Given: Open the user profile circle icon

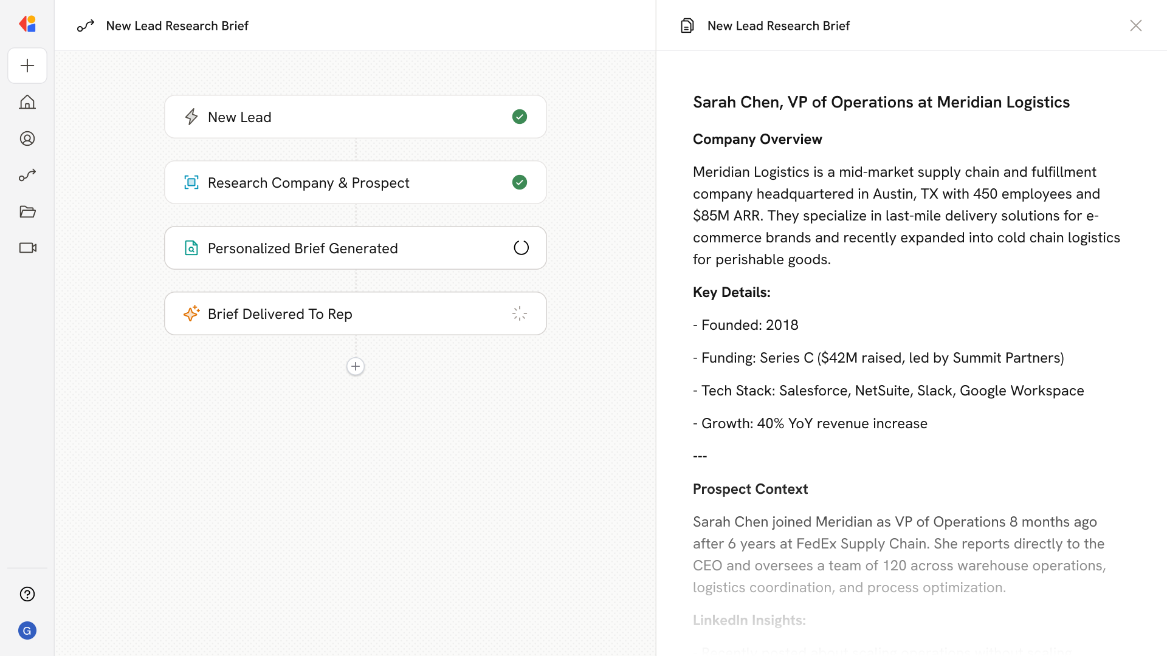Looking at the screenshot, I should pyautogui.click(x=27, y=138).
